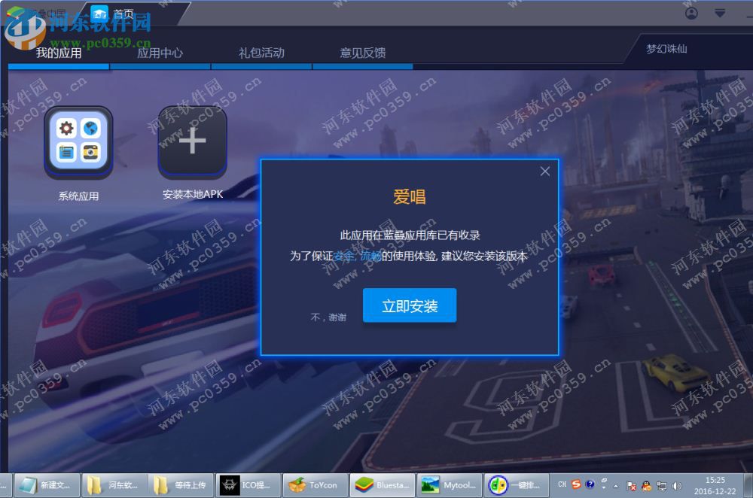Switch to 应用中心 tab

(x=160, y=53)
